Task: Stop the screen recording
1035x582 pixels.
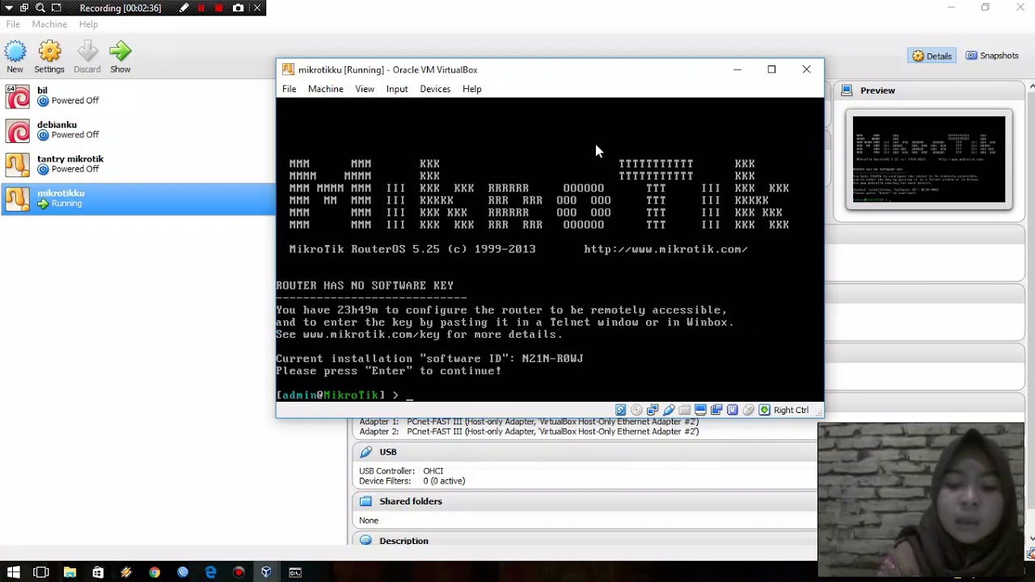Action: 219,8
